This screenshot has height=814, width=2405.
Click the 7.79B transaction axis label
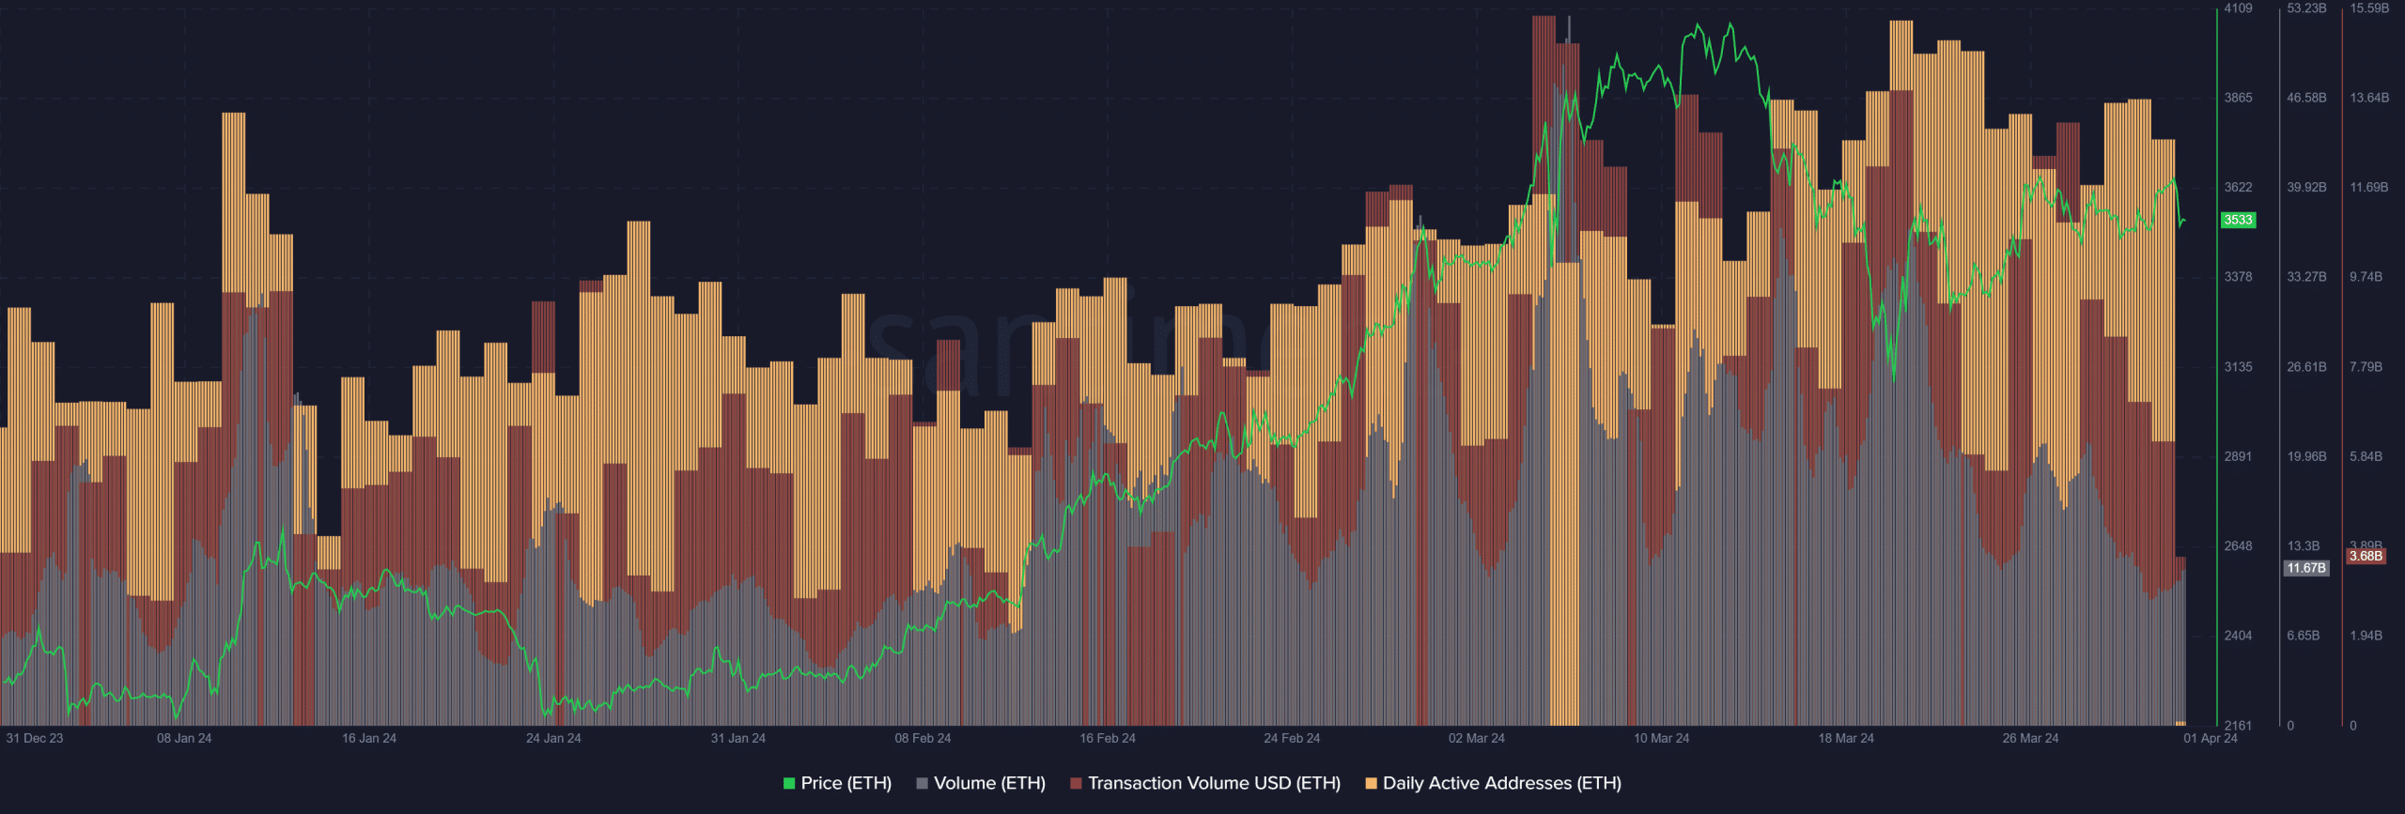pyautogui.click(x=2366, y=367)
